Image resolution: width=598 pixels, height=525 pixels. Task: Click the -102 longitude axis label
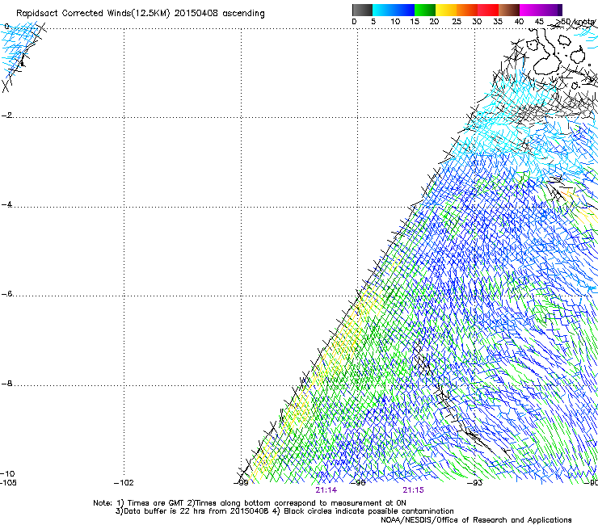pyautogui.click(x=124, y=483)
